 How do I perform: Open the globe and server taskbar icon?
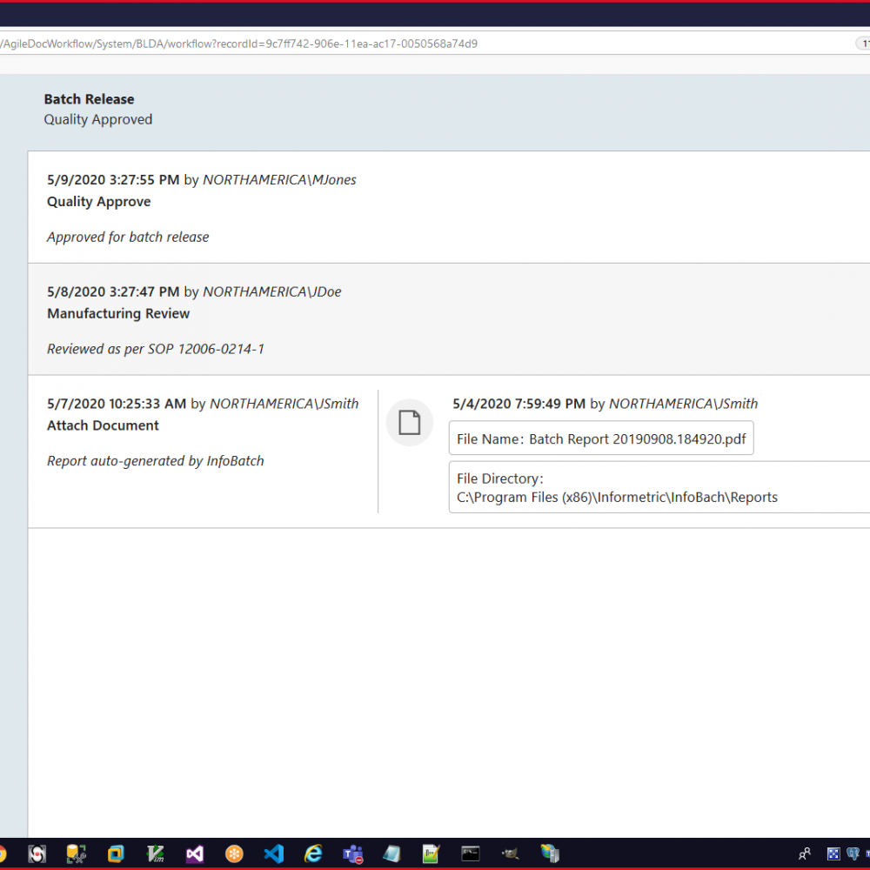click(550, 853)
